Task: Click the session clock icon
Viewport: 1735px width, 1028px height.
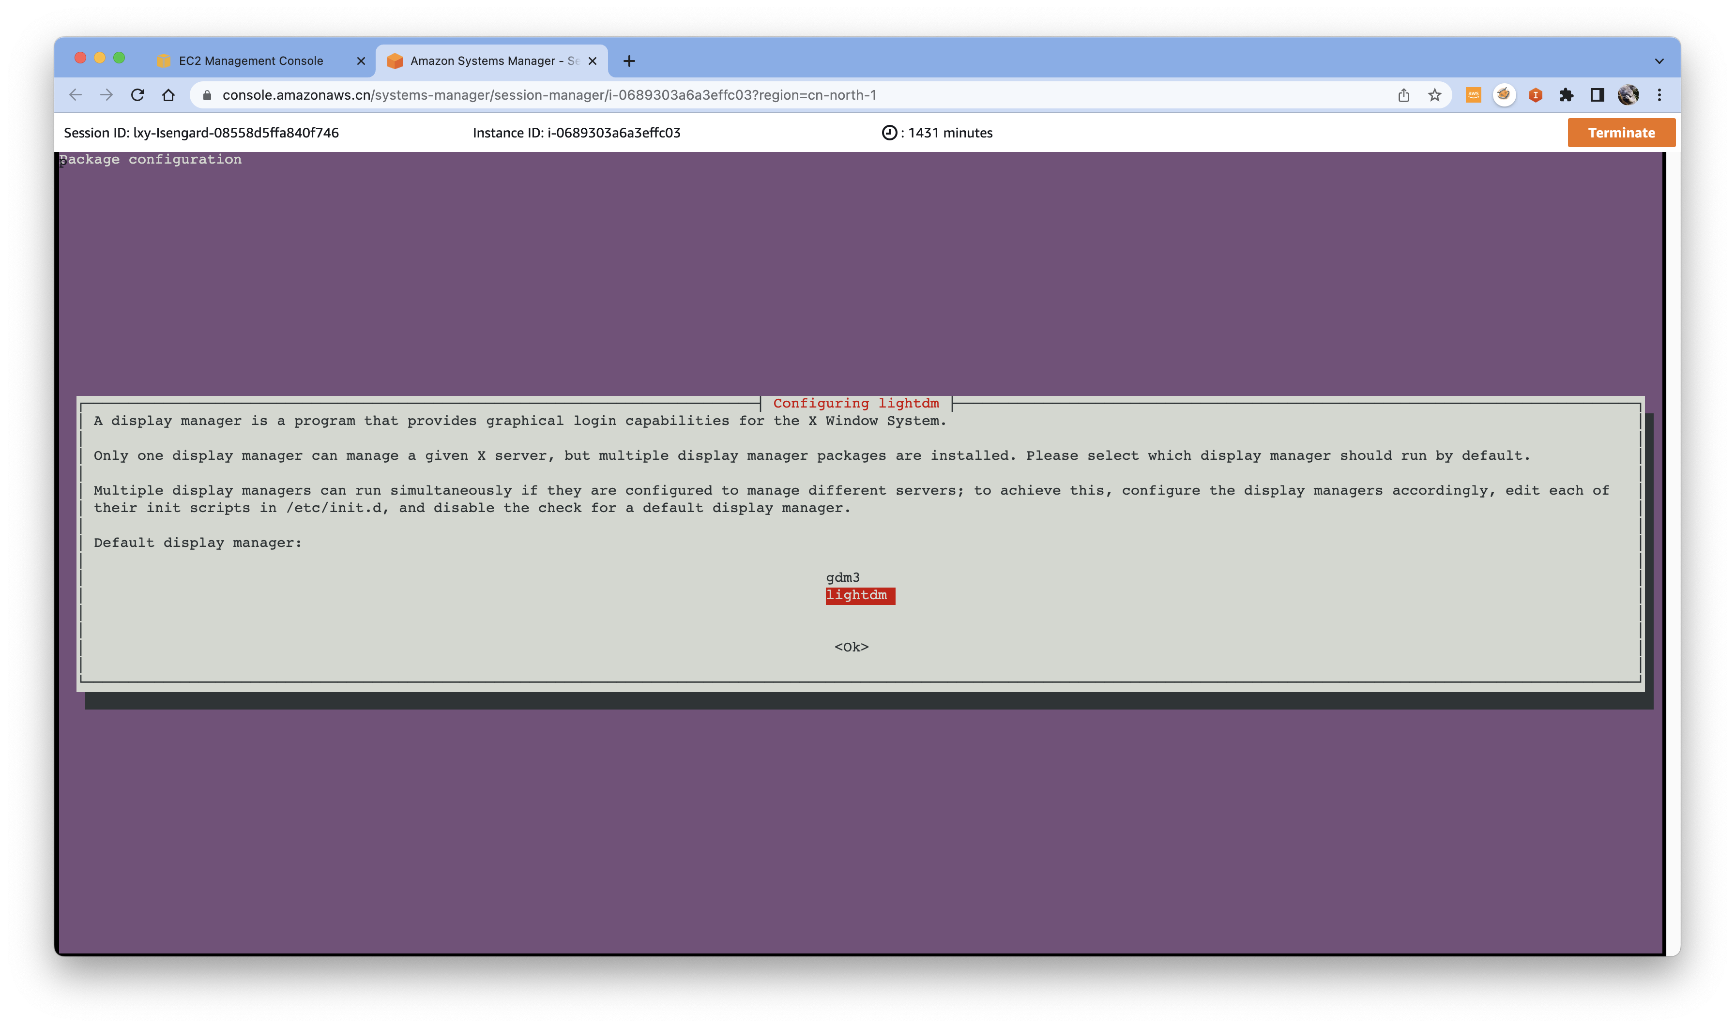Action: [x=889, y=132]
